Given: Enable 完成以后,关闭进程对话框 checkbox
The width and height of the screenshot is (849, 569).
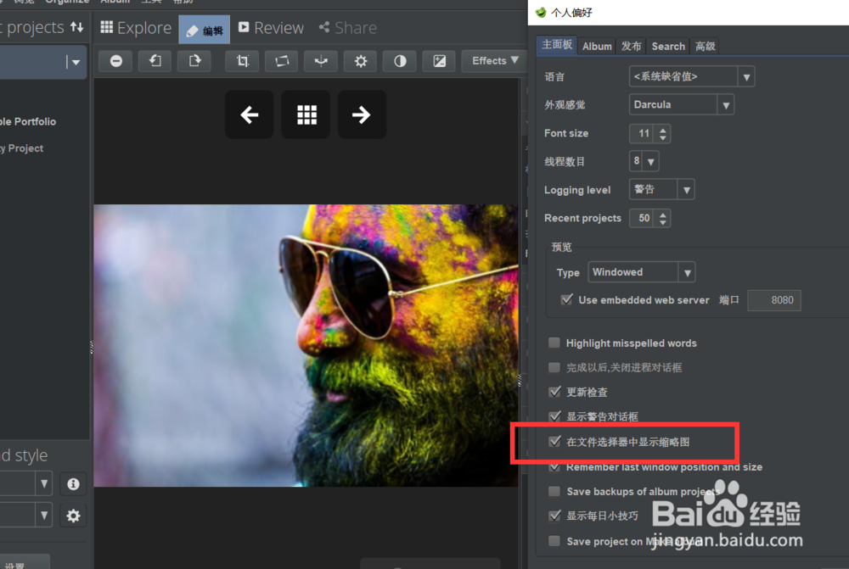Looking at the screenshot, I should (554, 367).
